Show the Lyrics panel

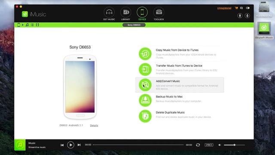pos(209,145)
